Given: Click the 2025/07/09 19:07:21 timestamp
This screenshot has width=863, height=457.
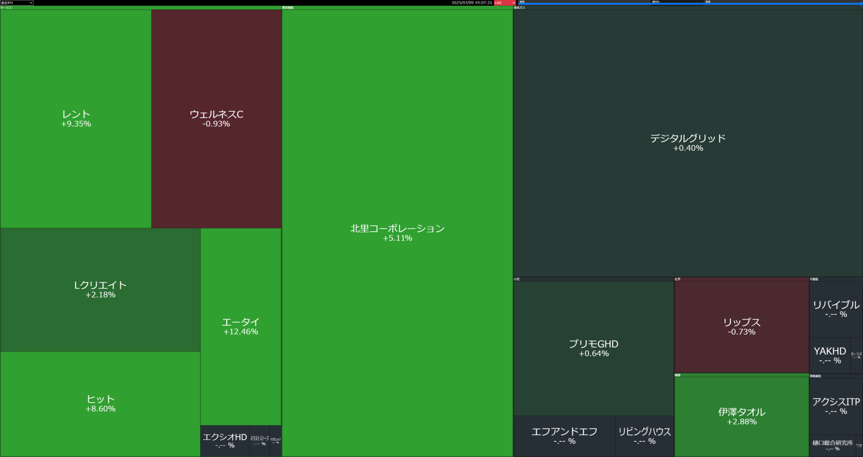Looking at the screenshot, I should 472,3.
